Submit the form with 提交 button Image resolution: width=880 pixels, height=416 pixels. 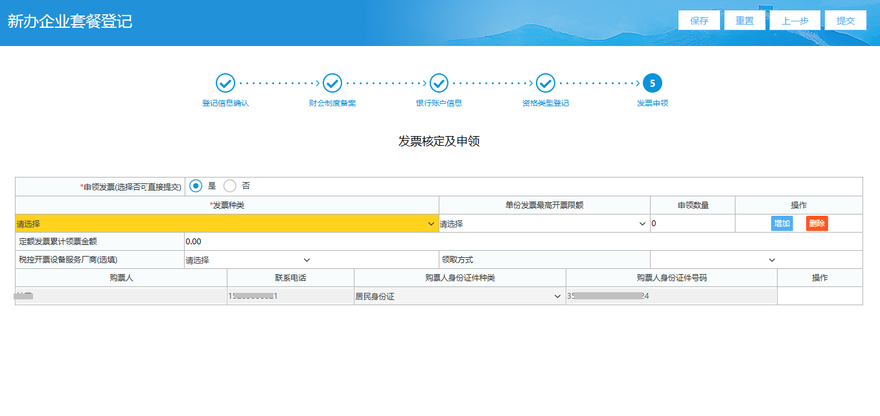[x=845, y=20]
